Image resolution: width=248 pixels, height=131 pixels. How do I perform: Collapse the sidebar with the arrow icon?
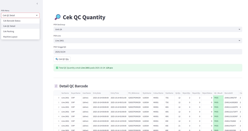point(37,4)
